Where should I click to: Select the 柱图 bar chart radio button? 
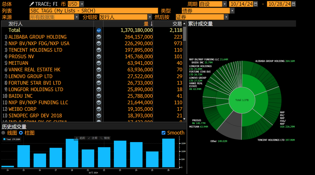coord(21,133)
